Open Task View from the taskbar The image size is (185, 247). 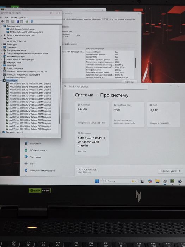pyautogui.click(x=142, y=181)
